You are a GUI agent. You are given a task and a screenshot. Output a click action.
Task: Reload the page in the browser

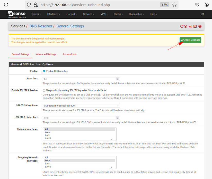(x=6, y=5)
